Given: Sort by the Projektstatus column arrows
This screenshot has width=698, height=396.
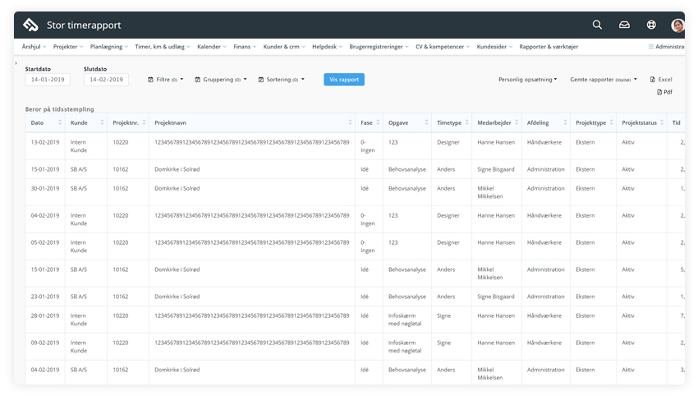Looking at the screenshot, I should 662,122.
